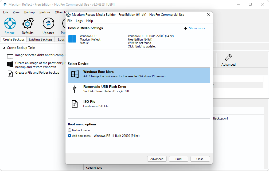Open the Help menu in Rescue Builder

(x=89, y=21)
